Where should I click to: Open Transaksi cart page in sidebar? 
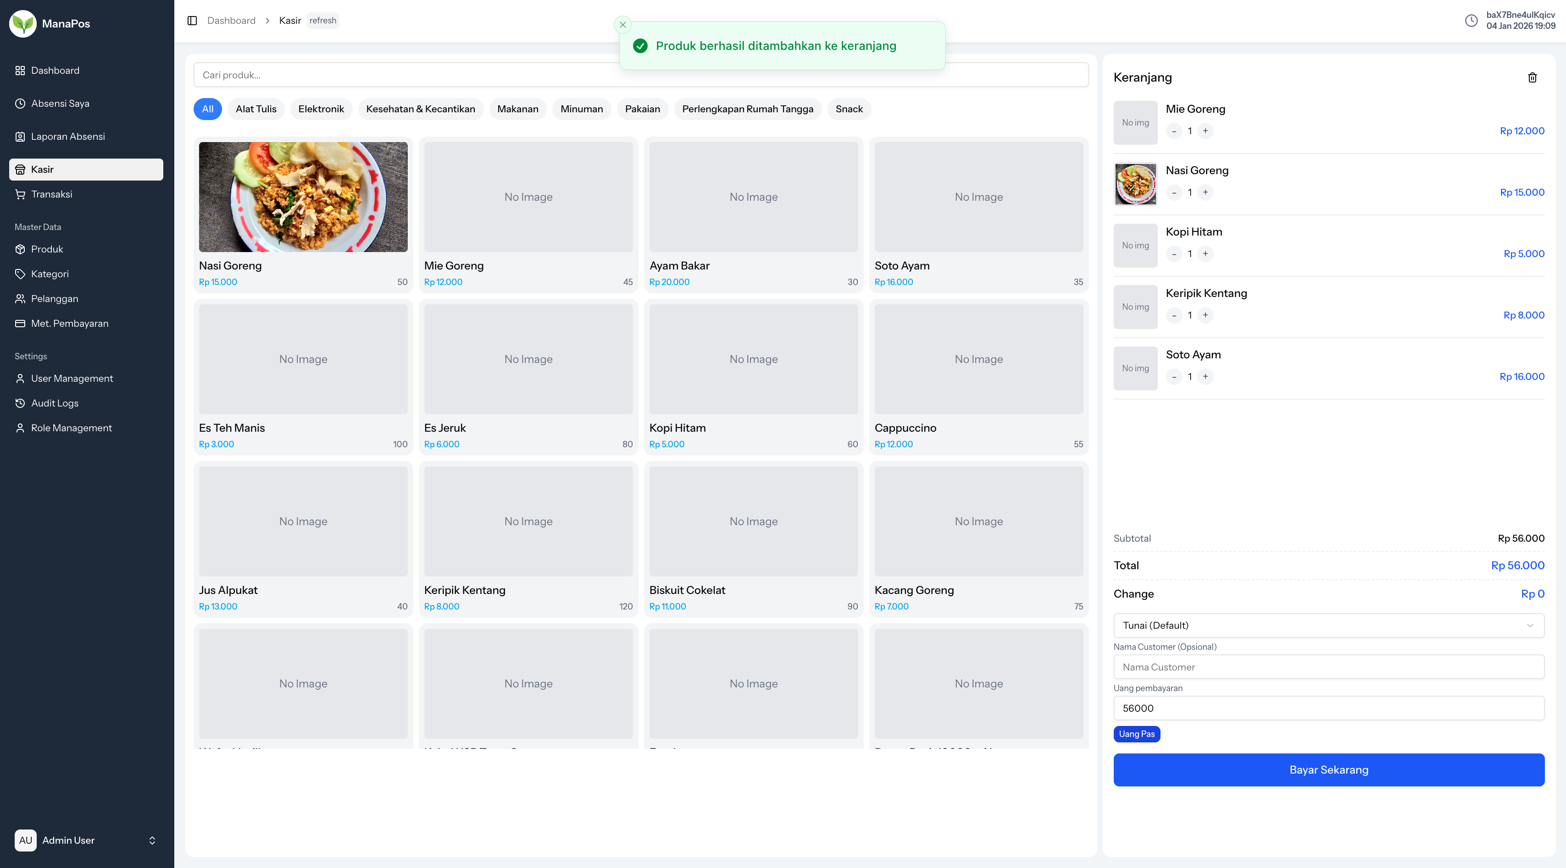[x=51, y=194]
